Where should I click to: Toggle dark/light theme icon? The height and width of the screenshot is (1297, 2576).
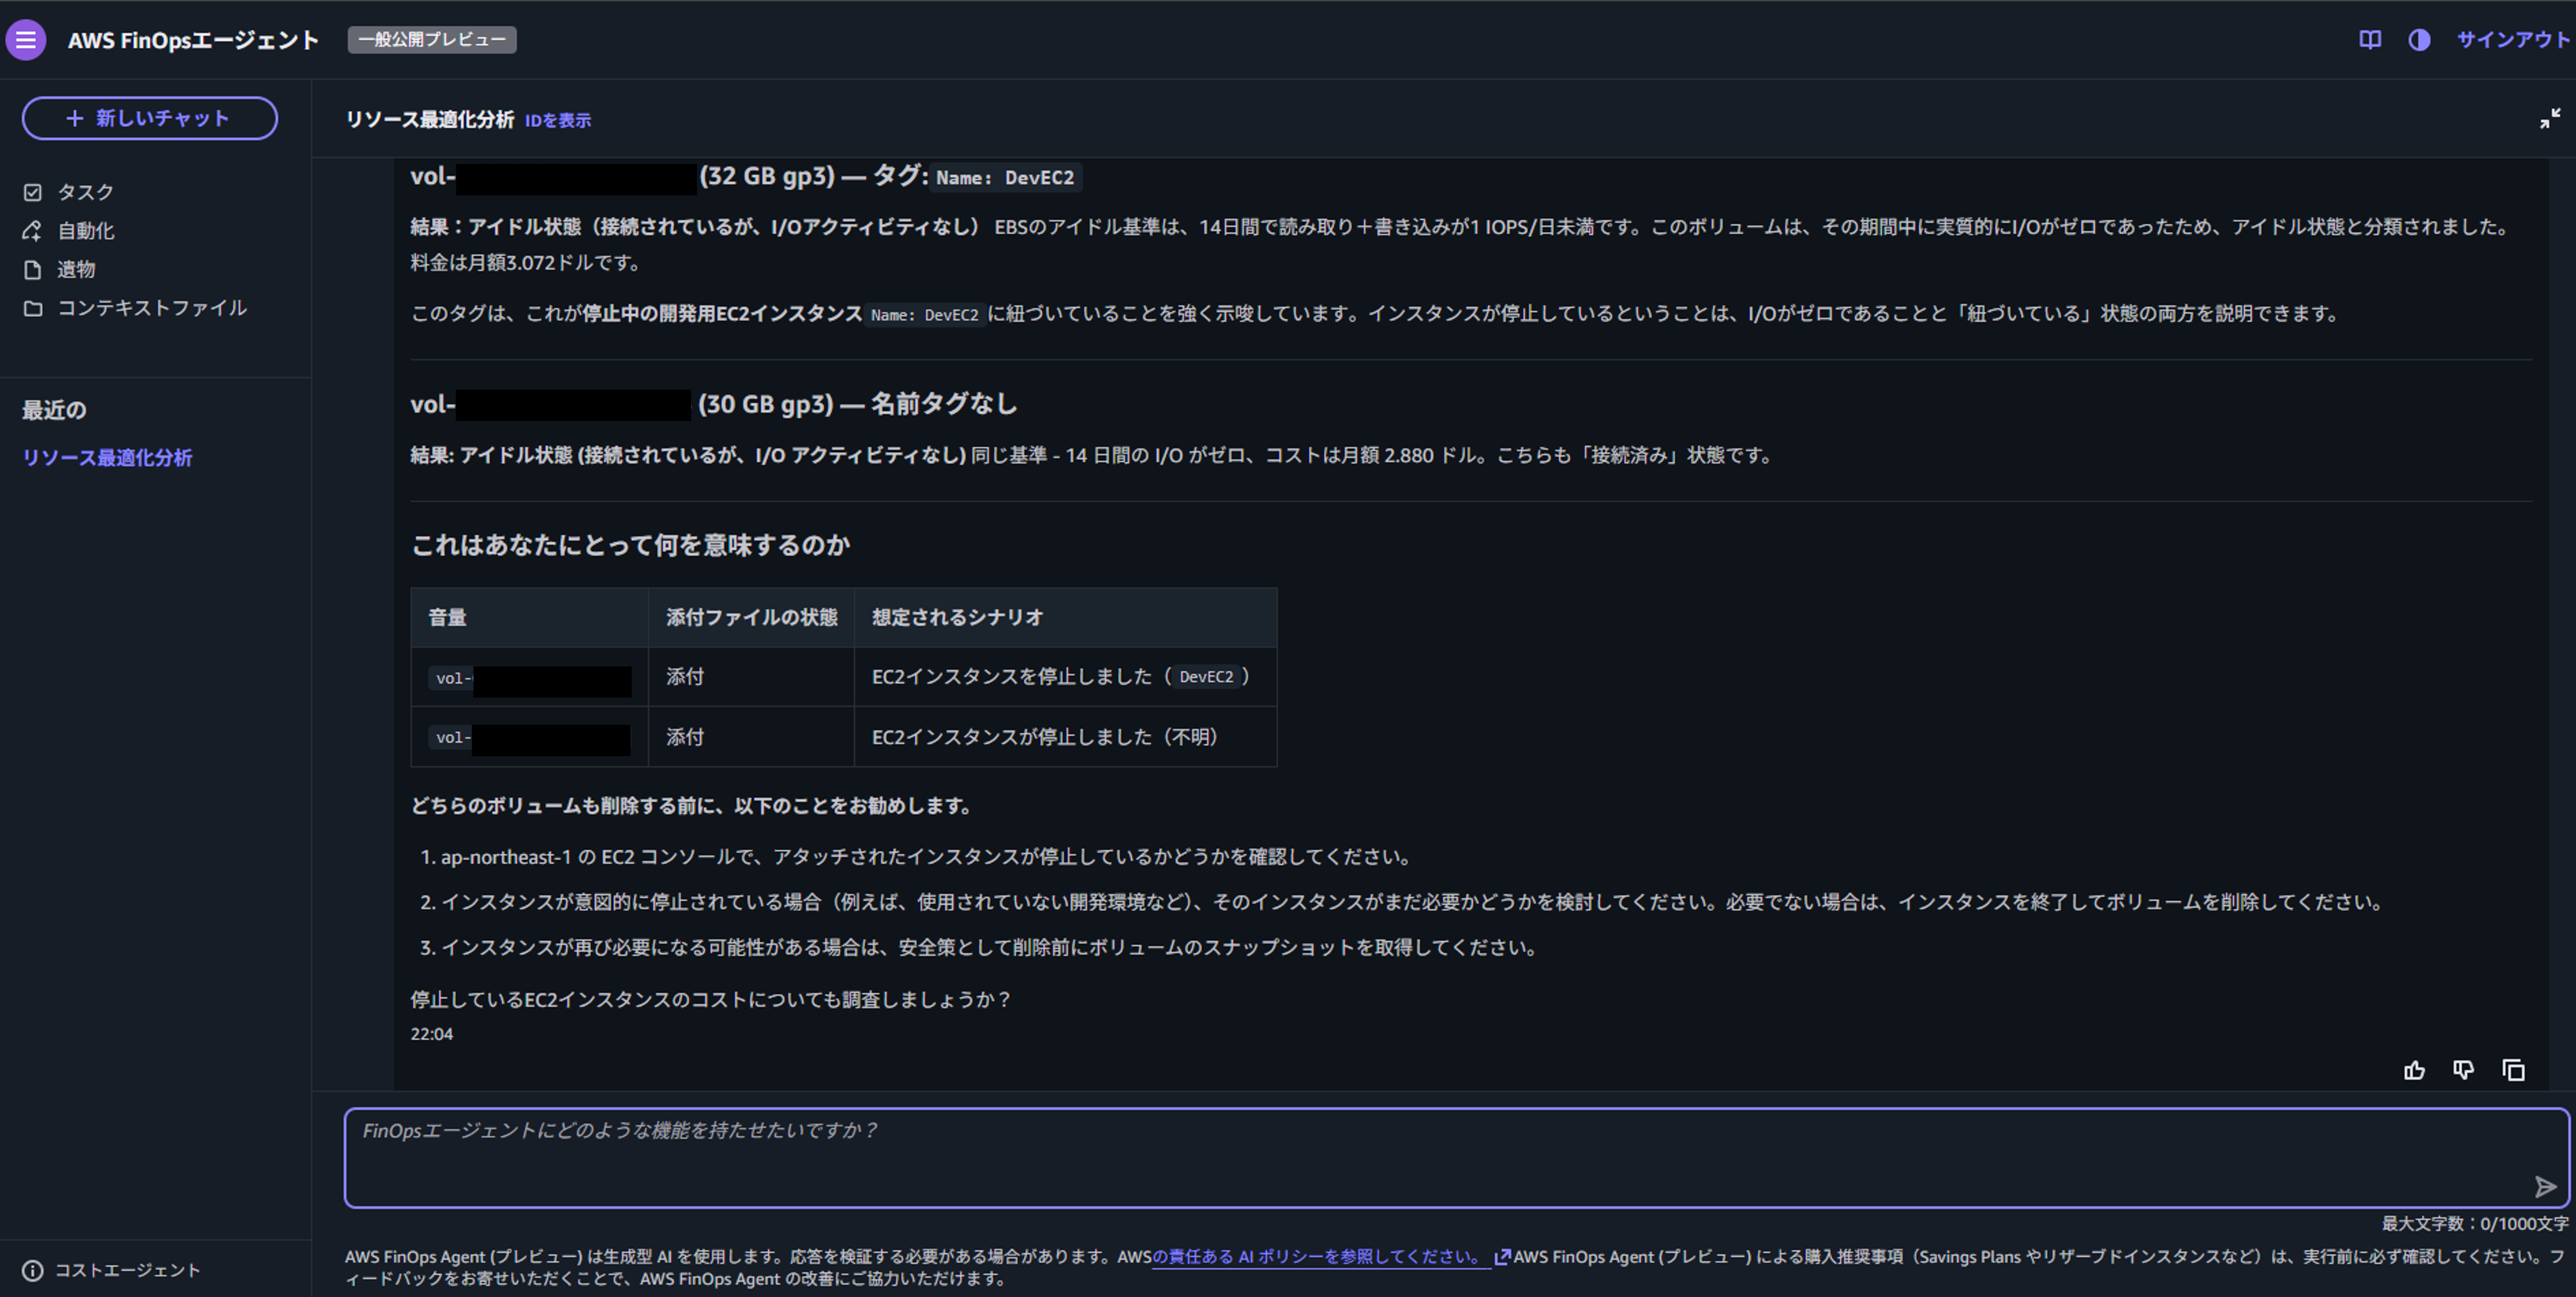(x=2419, y=40)
